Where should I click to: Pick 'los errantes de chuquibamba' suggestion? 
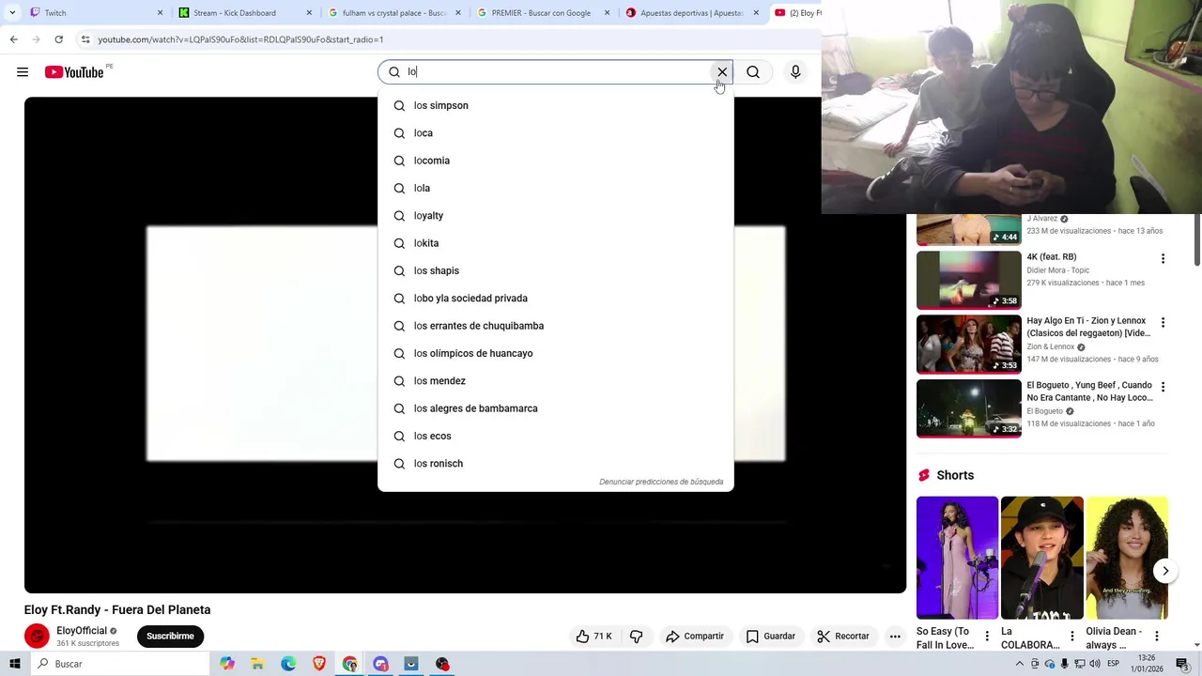tap(556, 326)
